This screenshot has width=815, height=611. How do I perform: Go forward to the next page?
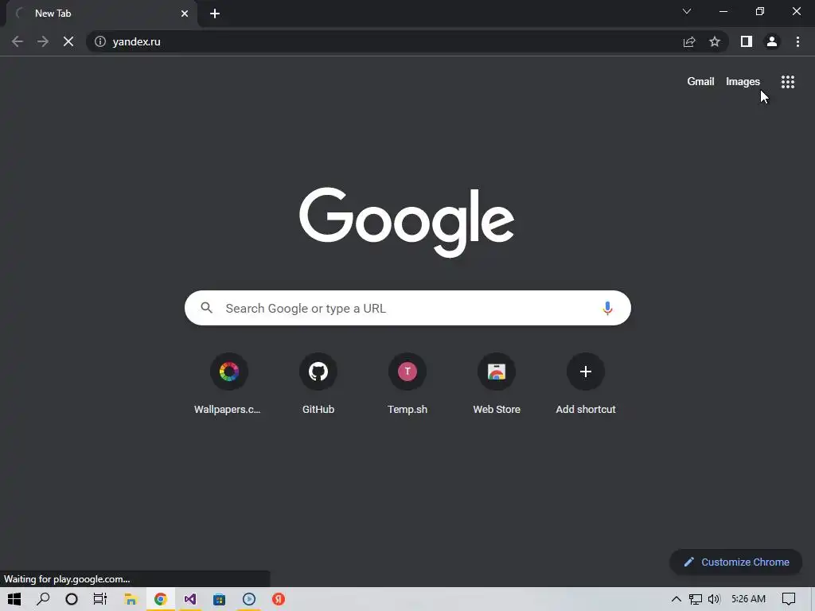[43, 41]
